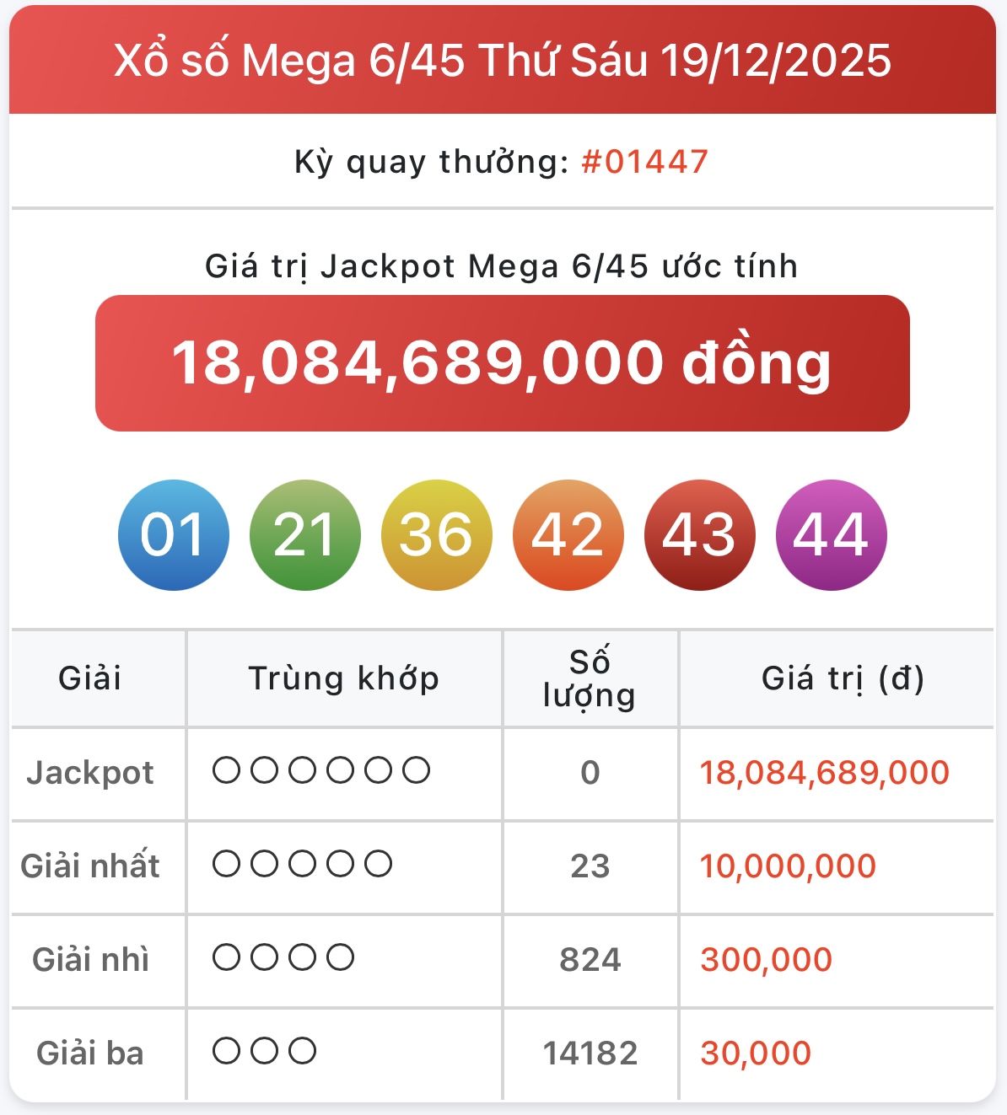Click the Xổ số Mega 6/45 title header

click(x=502, y=61)
